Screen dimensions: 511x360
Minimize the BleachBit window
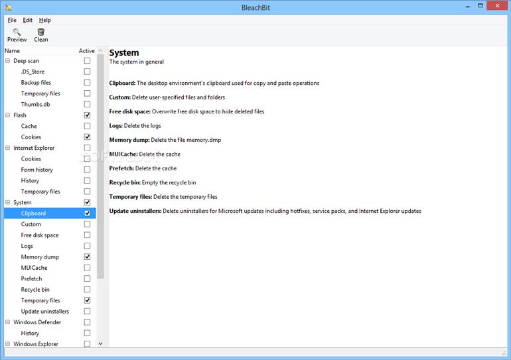(468, 6)
